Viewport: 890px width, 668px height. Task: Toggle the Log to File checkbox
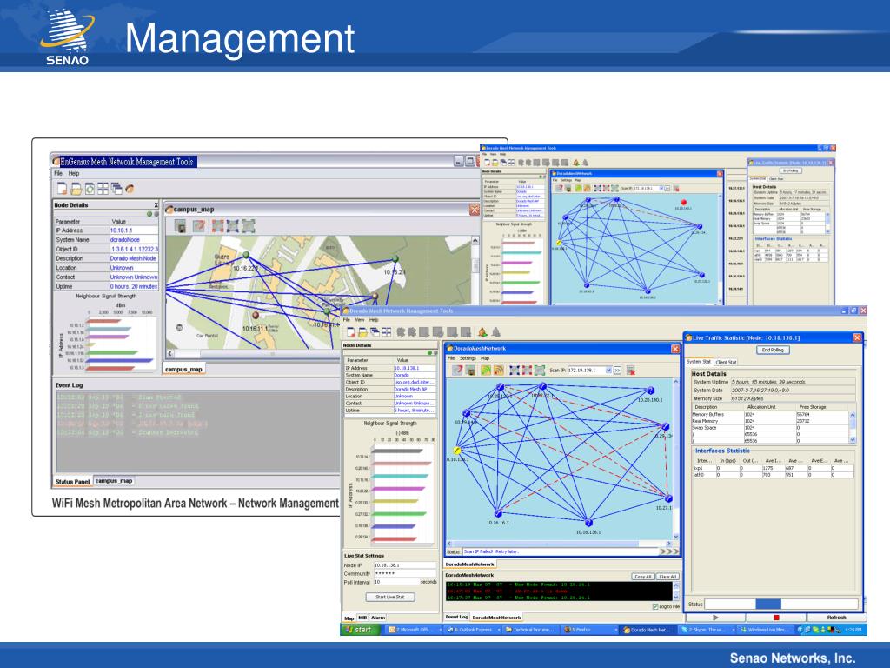point(655,606)
